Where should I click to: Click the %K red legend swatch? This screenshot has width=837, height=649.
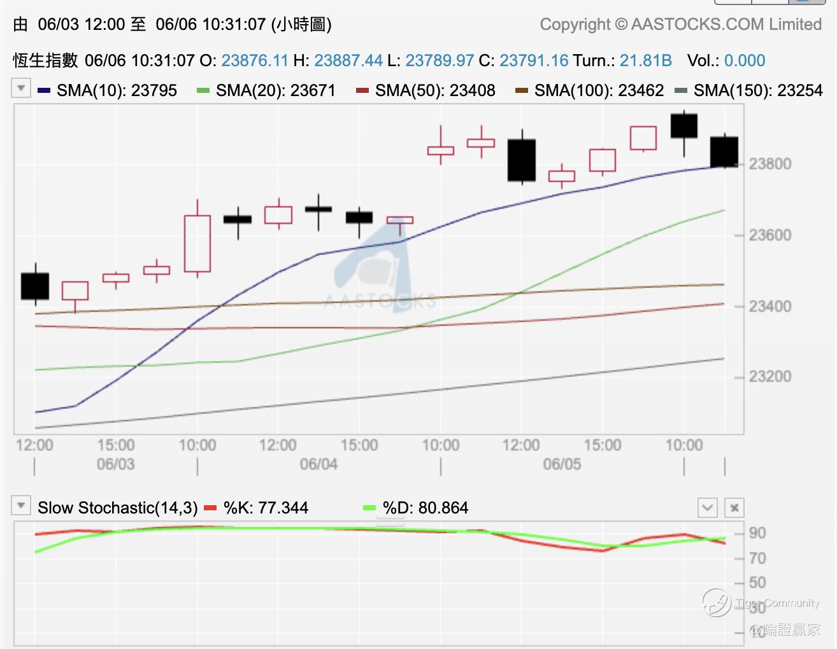210,508
